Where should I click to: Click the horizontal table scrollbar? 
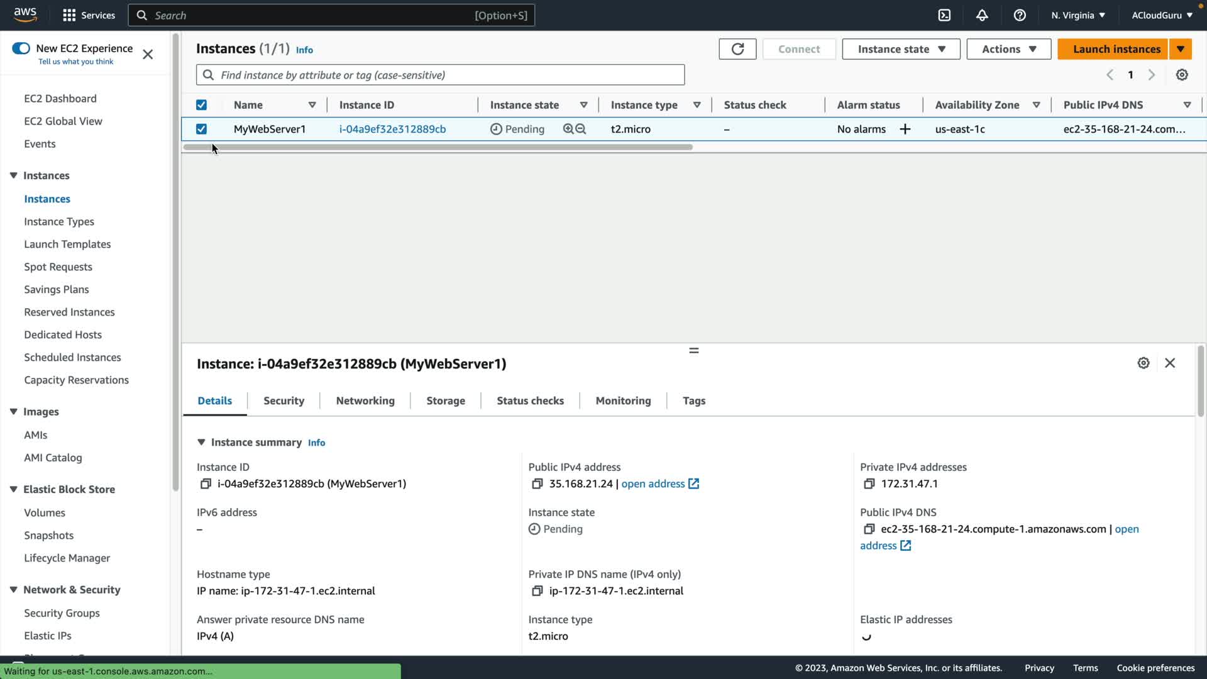point(438,147)
